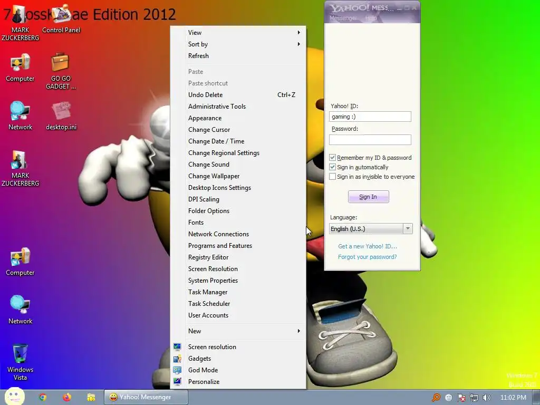Click the God Mode icon in context menu
Viewport: 540px width, 405px height.
pyautogui.click(x=177, y=370)
